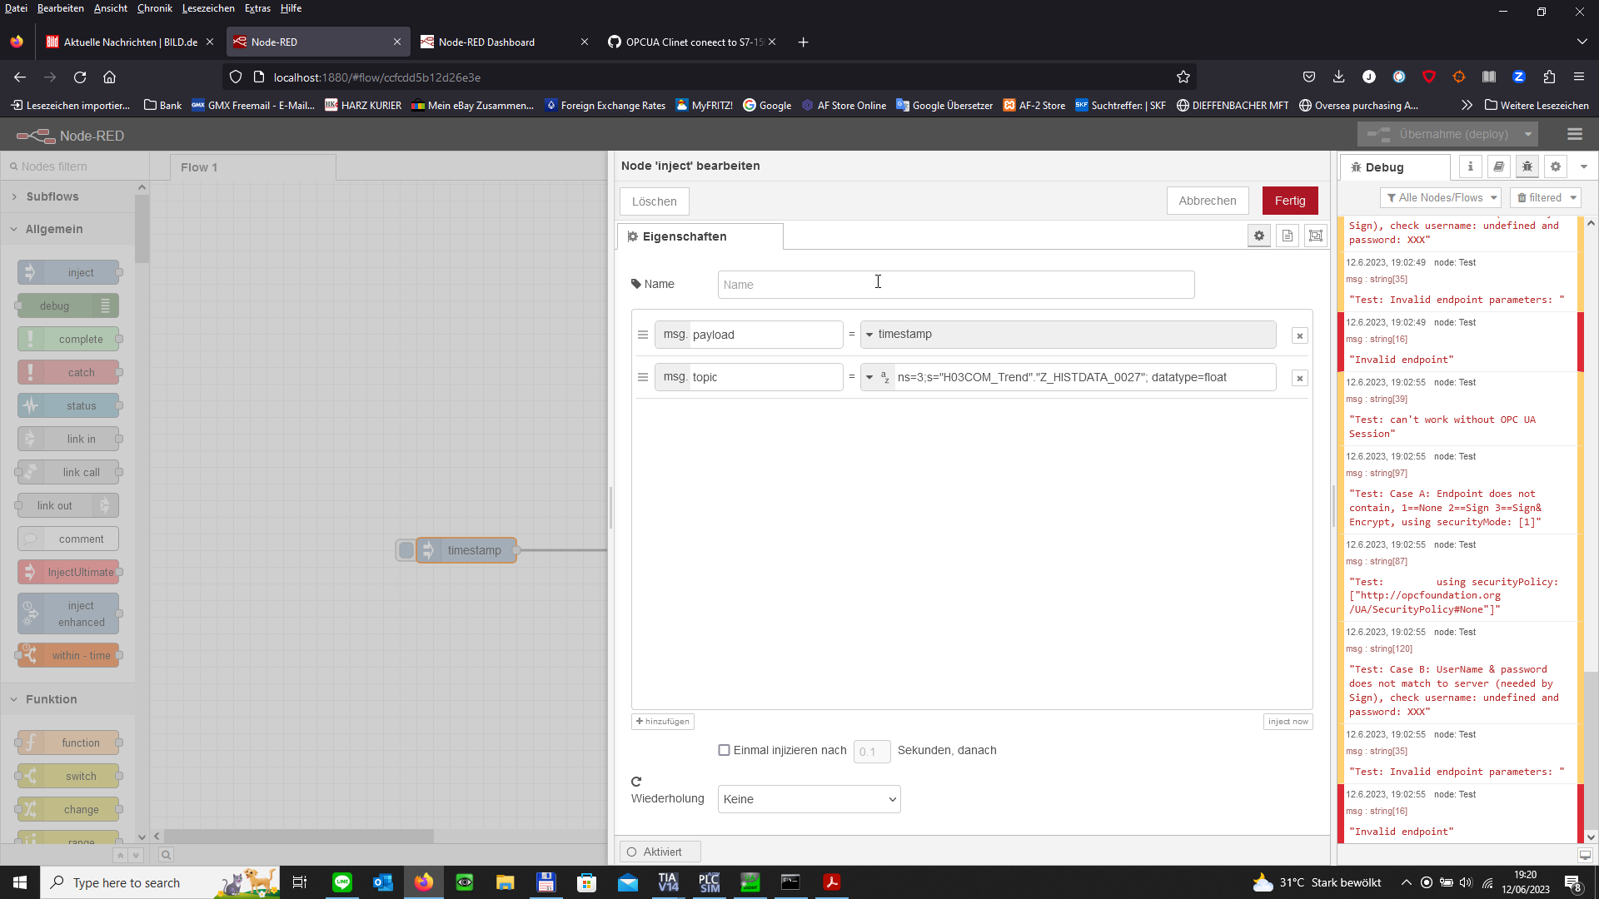Image resolution: width=1599 pixels, height=899 pixels.
Task: Enable 'Einmal injizieren nach' checkbox
Action: [x=724, y=750]
